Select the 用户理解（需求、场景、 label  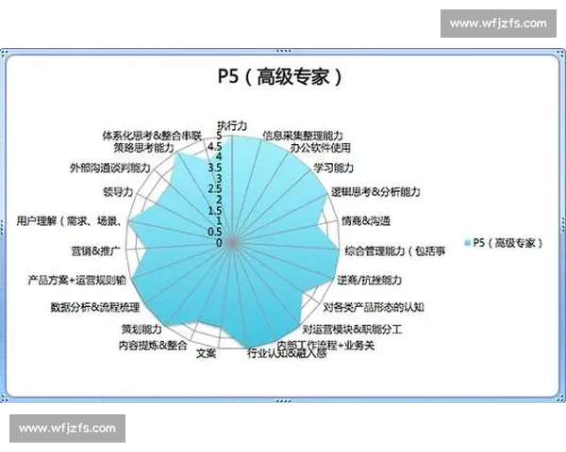pos(69,220)
